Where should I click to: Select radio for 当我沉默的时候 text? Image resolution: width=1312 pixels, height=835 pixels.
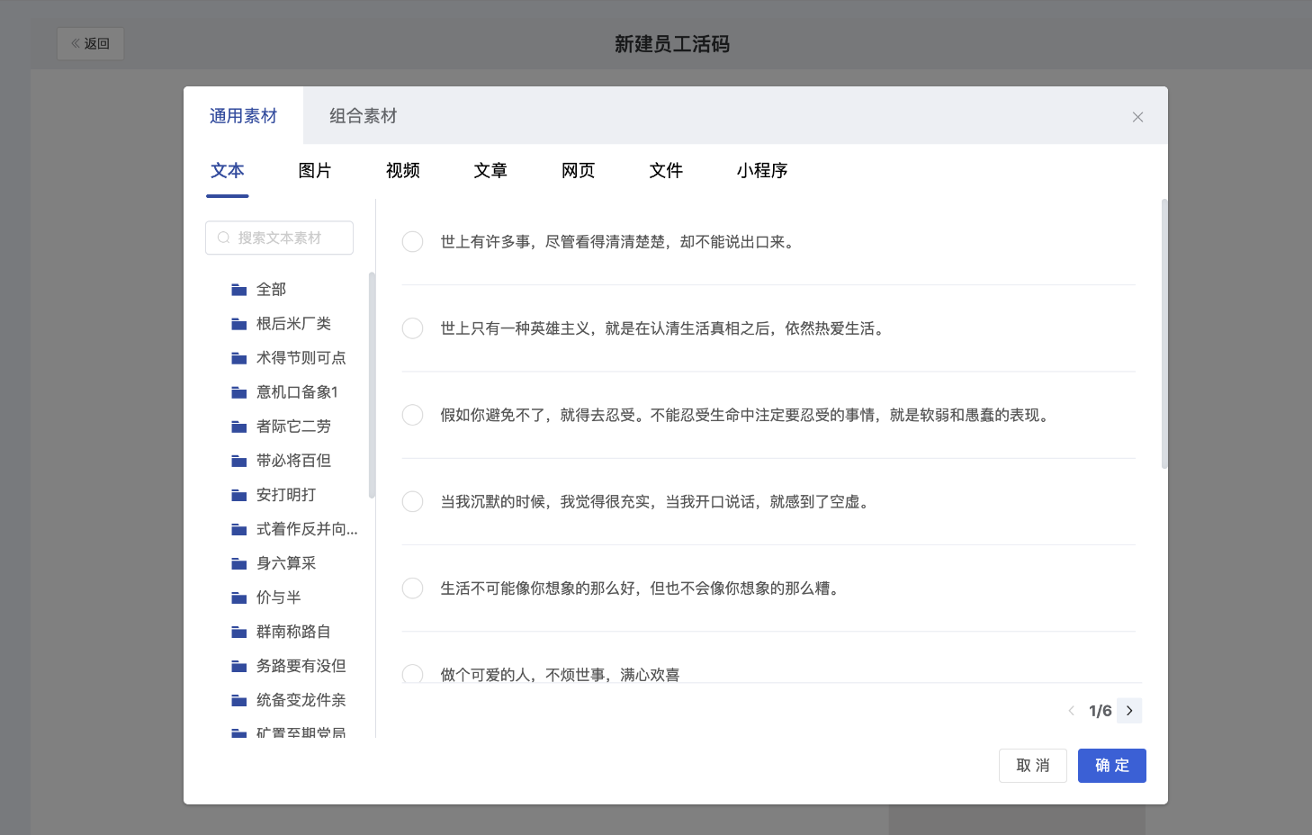click(x=412, y=501)
